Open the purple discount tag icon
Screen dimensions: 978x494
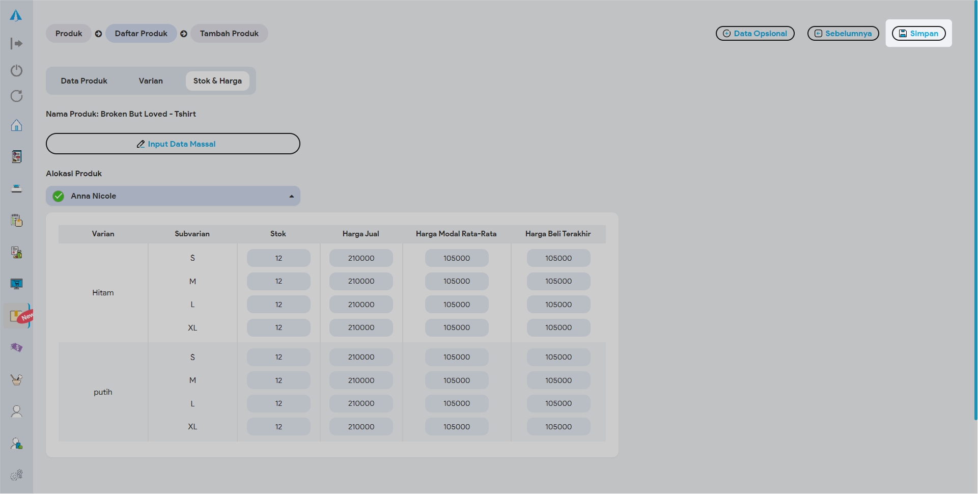point(16,348)
